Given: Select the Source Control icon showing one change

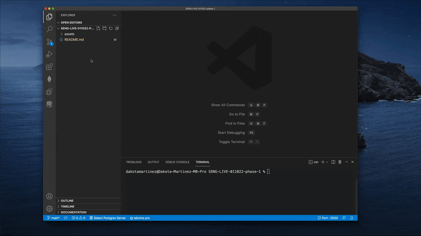Looking at the screenshot, I should point(49,42).
